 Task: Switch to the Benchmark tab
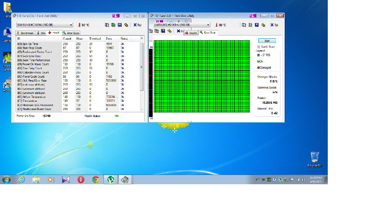(25, 33)
